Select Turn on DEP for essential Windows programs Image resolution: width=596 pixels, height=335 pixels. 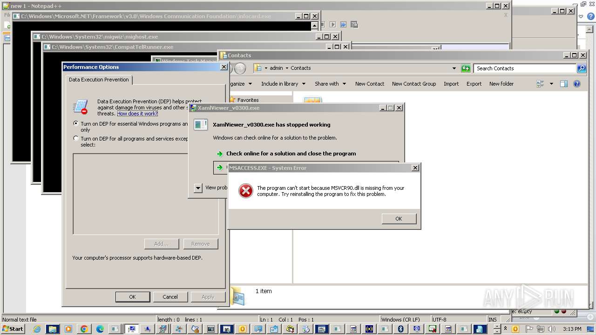(76, 124)
